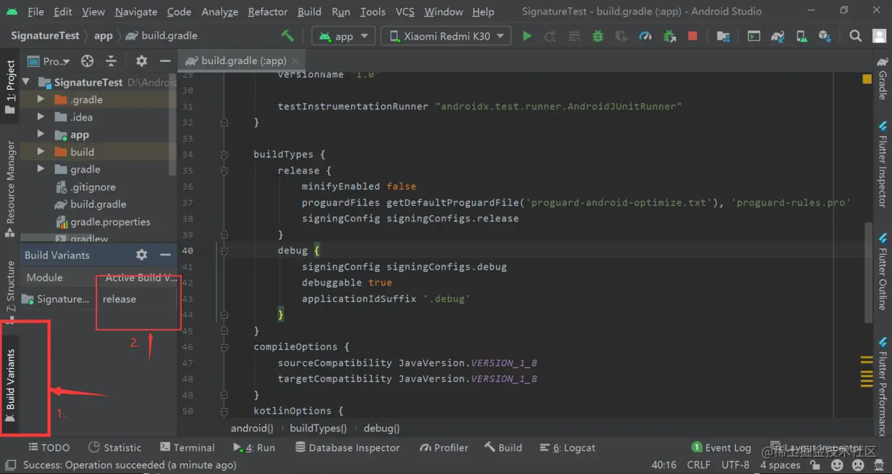This screenshot has height=474, width=892.
Task: Toggle the Resource Manager side panel
Action: (x=9, y=189)
